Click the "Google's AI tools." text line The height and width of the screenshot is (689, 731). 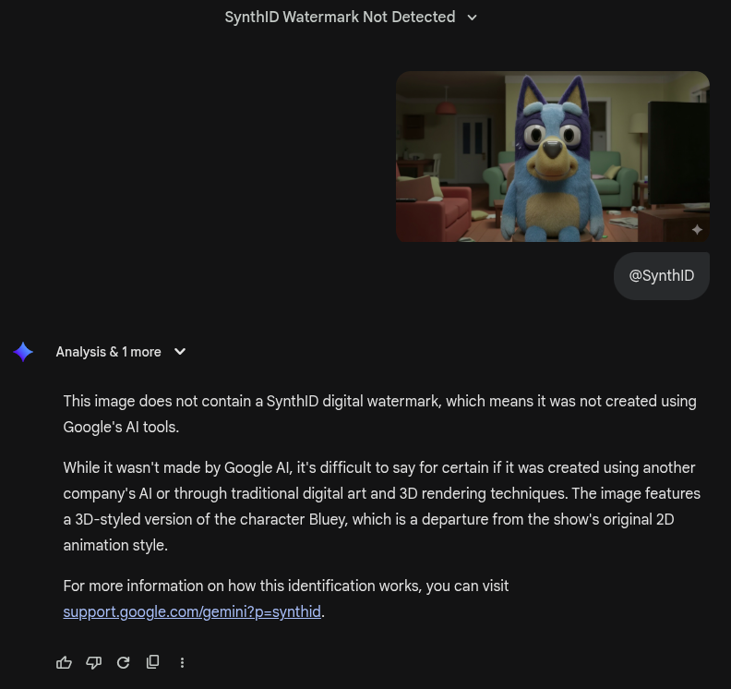pyautogui.click(x=121, y=427)
